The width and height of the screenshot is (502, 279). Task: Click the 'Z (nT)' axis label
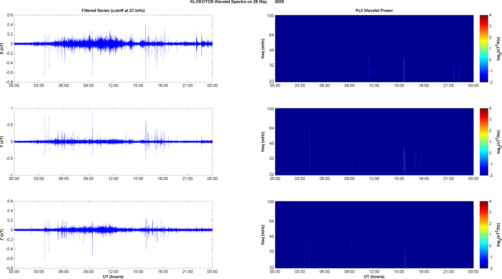click(2, 235)
